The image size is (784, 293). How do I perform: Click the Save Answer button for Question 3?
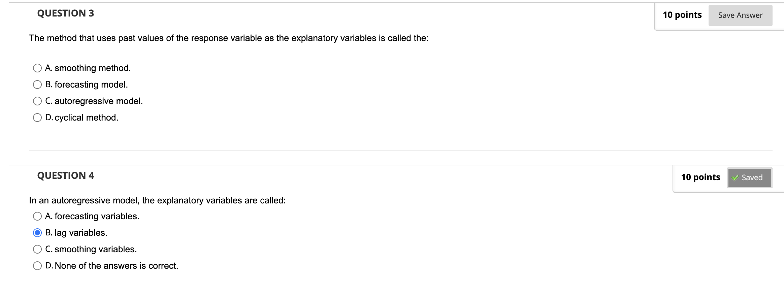[740, 15]
